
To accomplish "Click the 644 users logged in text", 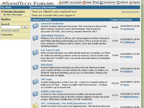I will (53, 15).
